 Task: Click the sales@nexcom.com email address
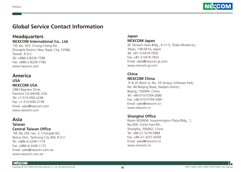tap(35, 106)
